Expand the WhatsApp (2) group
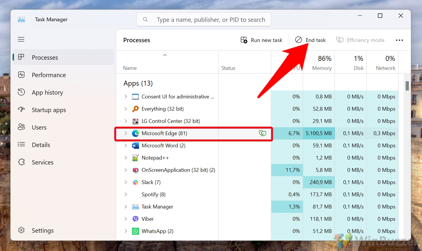 [126, 231]
